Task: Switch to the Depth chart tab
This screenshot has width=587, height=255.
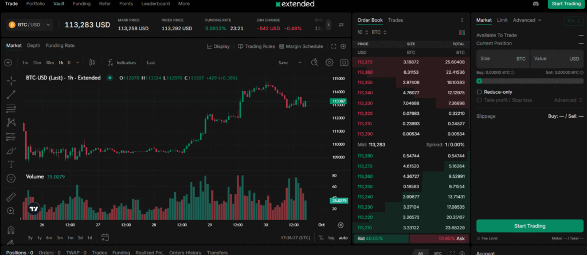Action: tap(34, 46)
